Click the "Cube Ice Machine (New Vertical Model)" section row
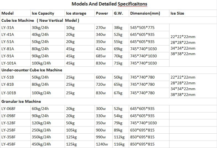The height and width of the screenshot is (148, 217). tap(40, 21)
